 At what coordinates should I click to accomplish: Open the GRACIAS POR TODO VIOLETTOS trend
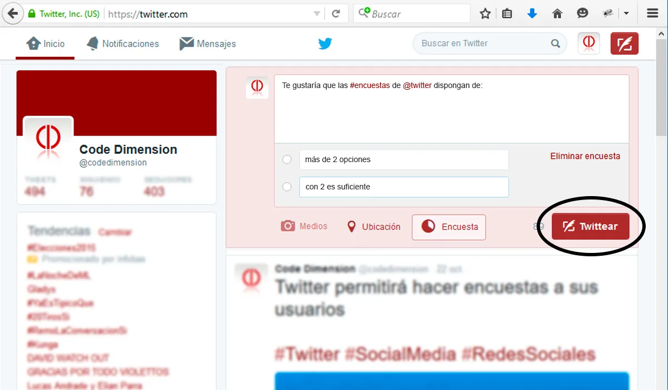98,372
